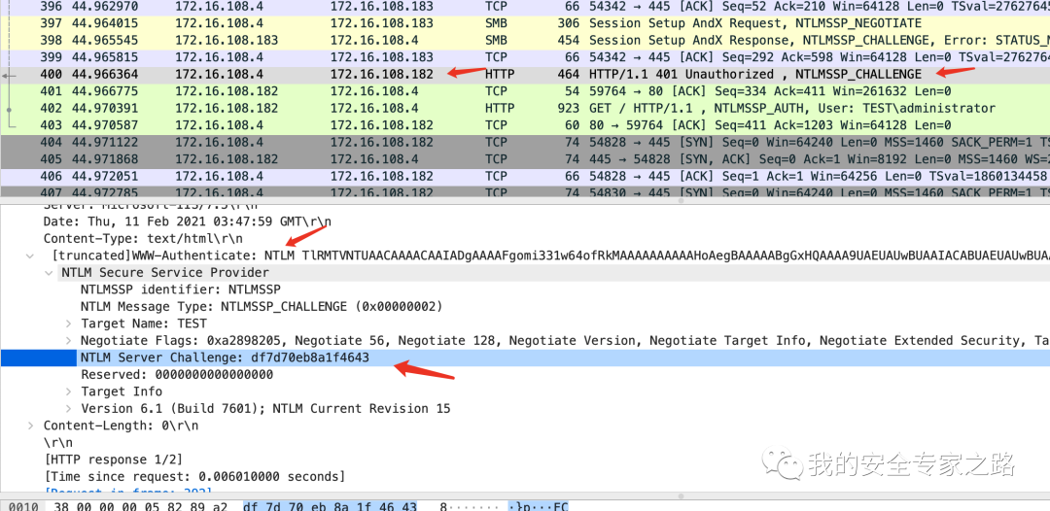
Task: Select packet 400 HTTP 401 Unauthorized
Action: click(525, 74)
